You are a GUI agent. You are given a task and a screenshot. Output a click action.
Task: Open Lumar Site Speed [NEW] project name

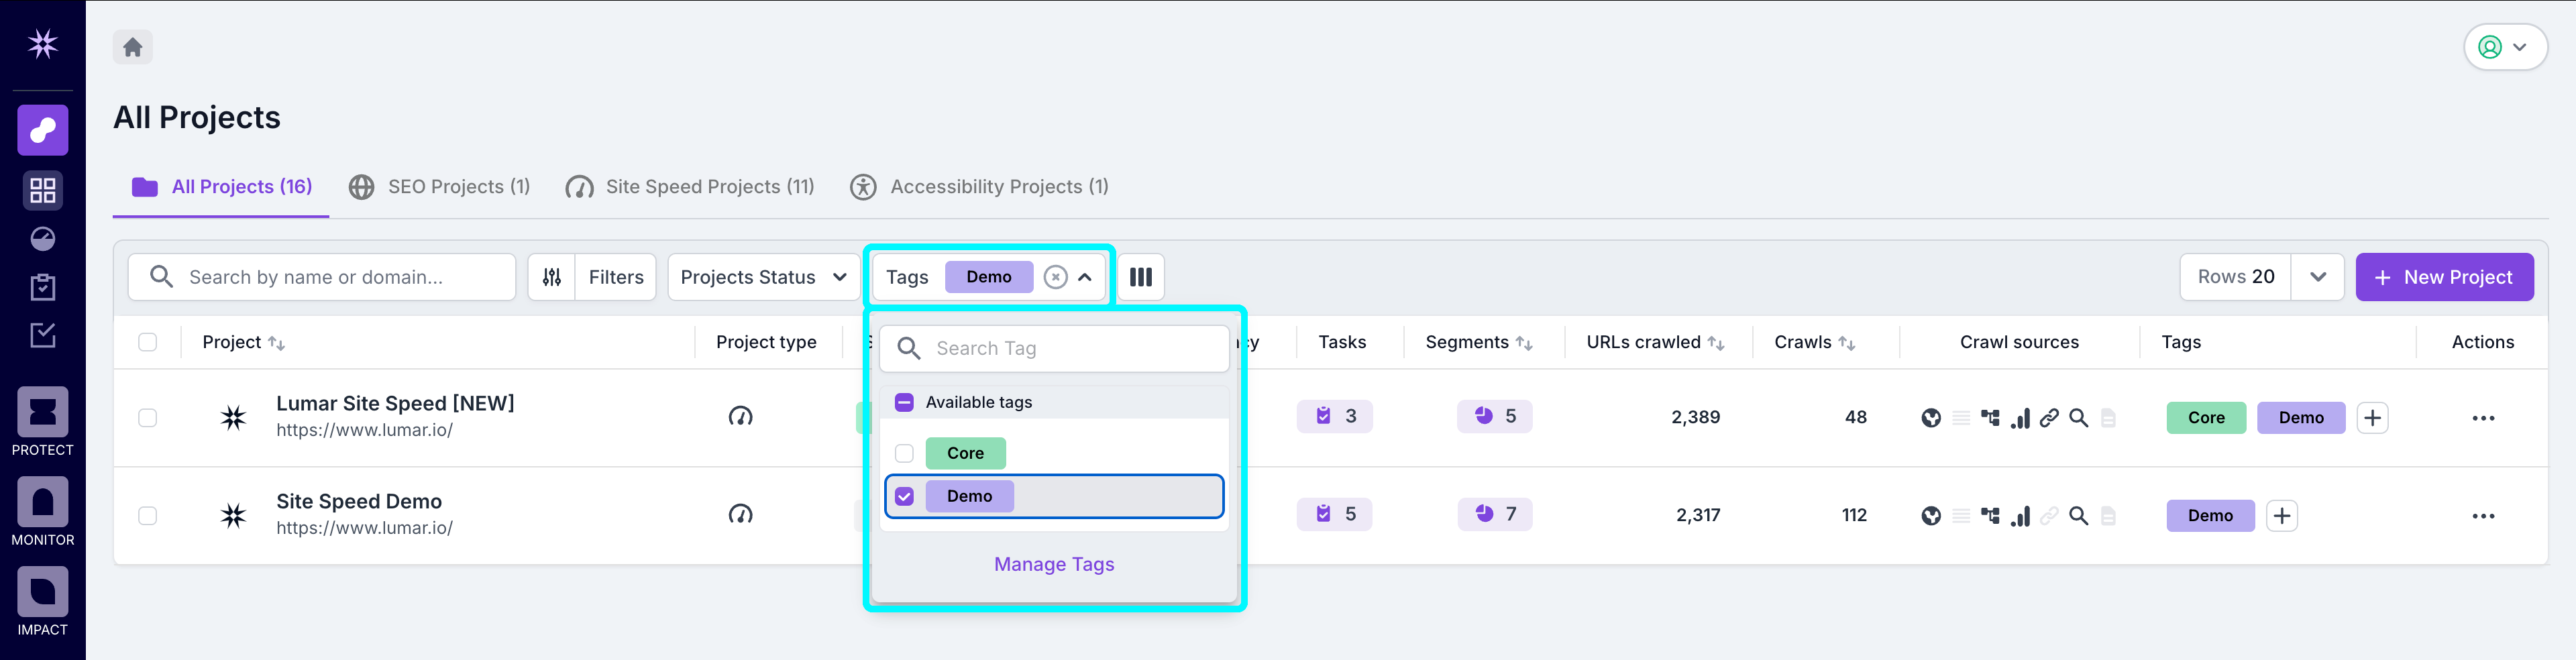[395, 403]
